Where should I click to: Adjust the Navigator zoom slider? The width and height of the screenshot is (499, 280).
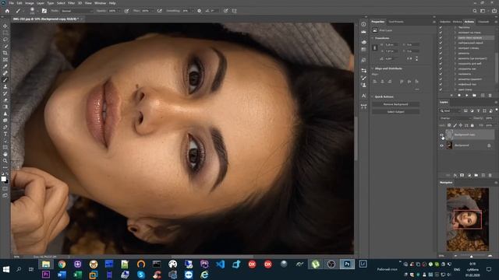tap(471, 256)
